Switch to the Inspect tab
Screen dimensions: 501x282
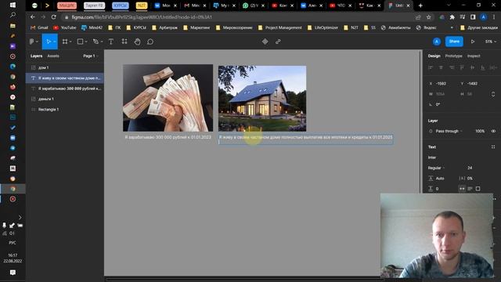point(474,56)
